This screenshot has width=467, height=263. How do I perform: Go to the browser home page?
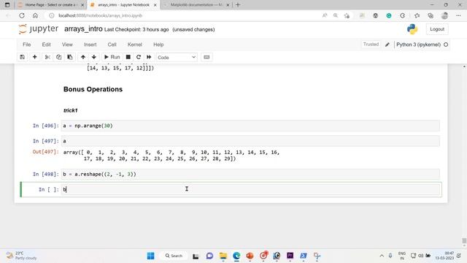click(x=35, y=15)
